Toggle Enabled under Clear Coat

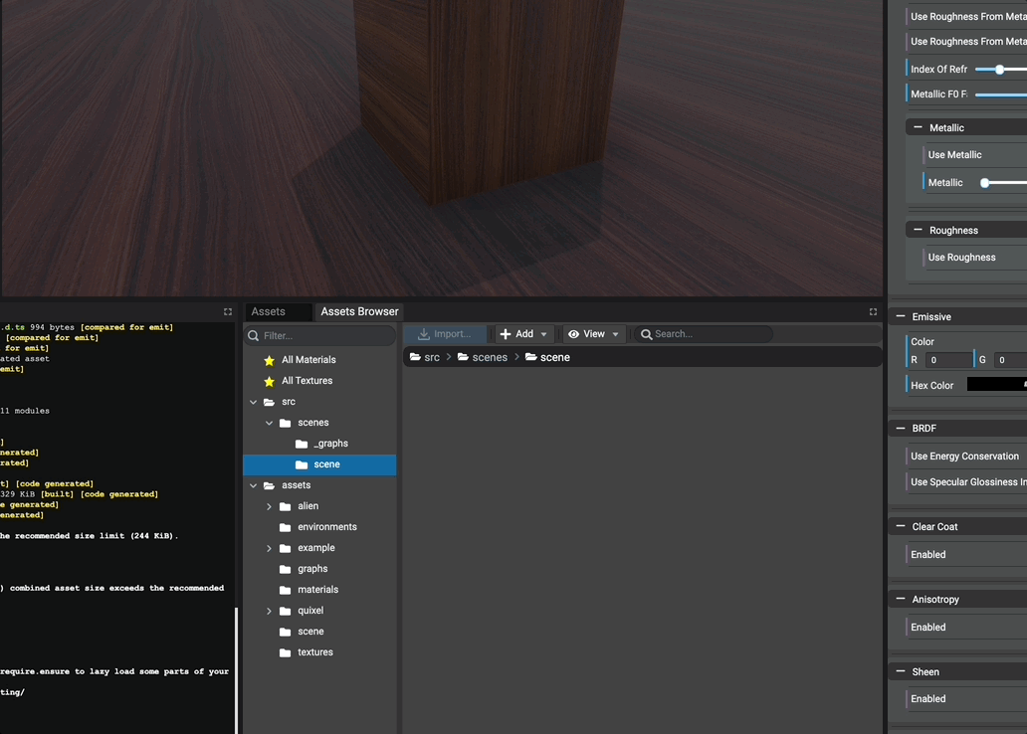click(x=928, y=555)
